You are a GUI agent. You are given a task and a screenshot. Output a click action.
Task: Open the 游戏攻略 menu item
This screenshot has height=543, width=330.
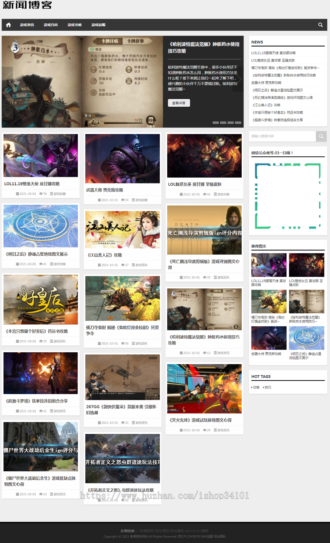click(75, 25)
